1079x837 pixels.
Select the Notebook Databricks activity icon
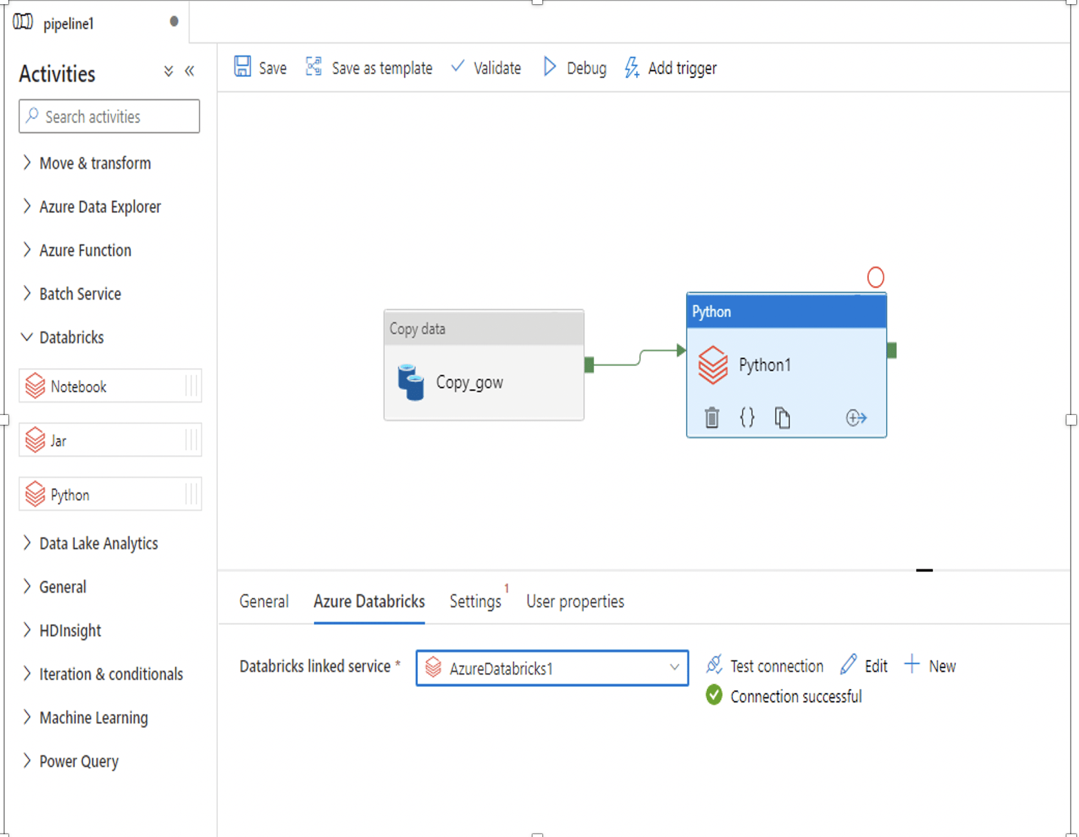[x=35, y=386]
